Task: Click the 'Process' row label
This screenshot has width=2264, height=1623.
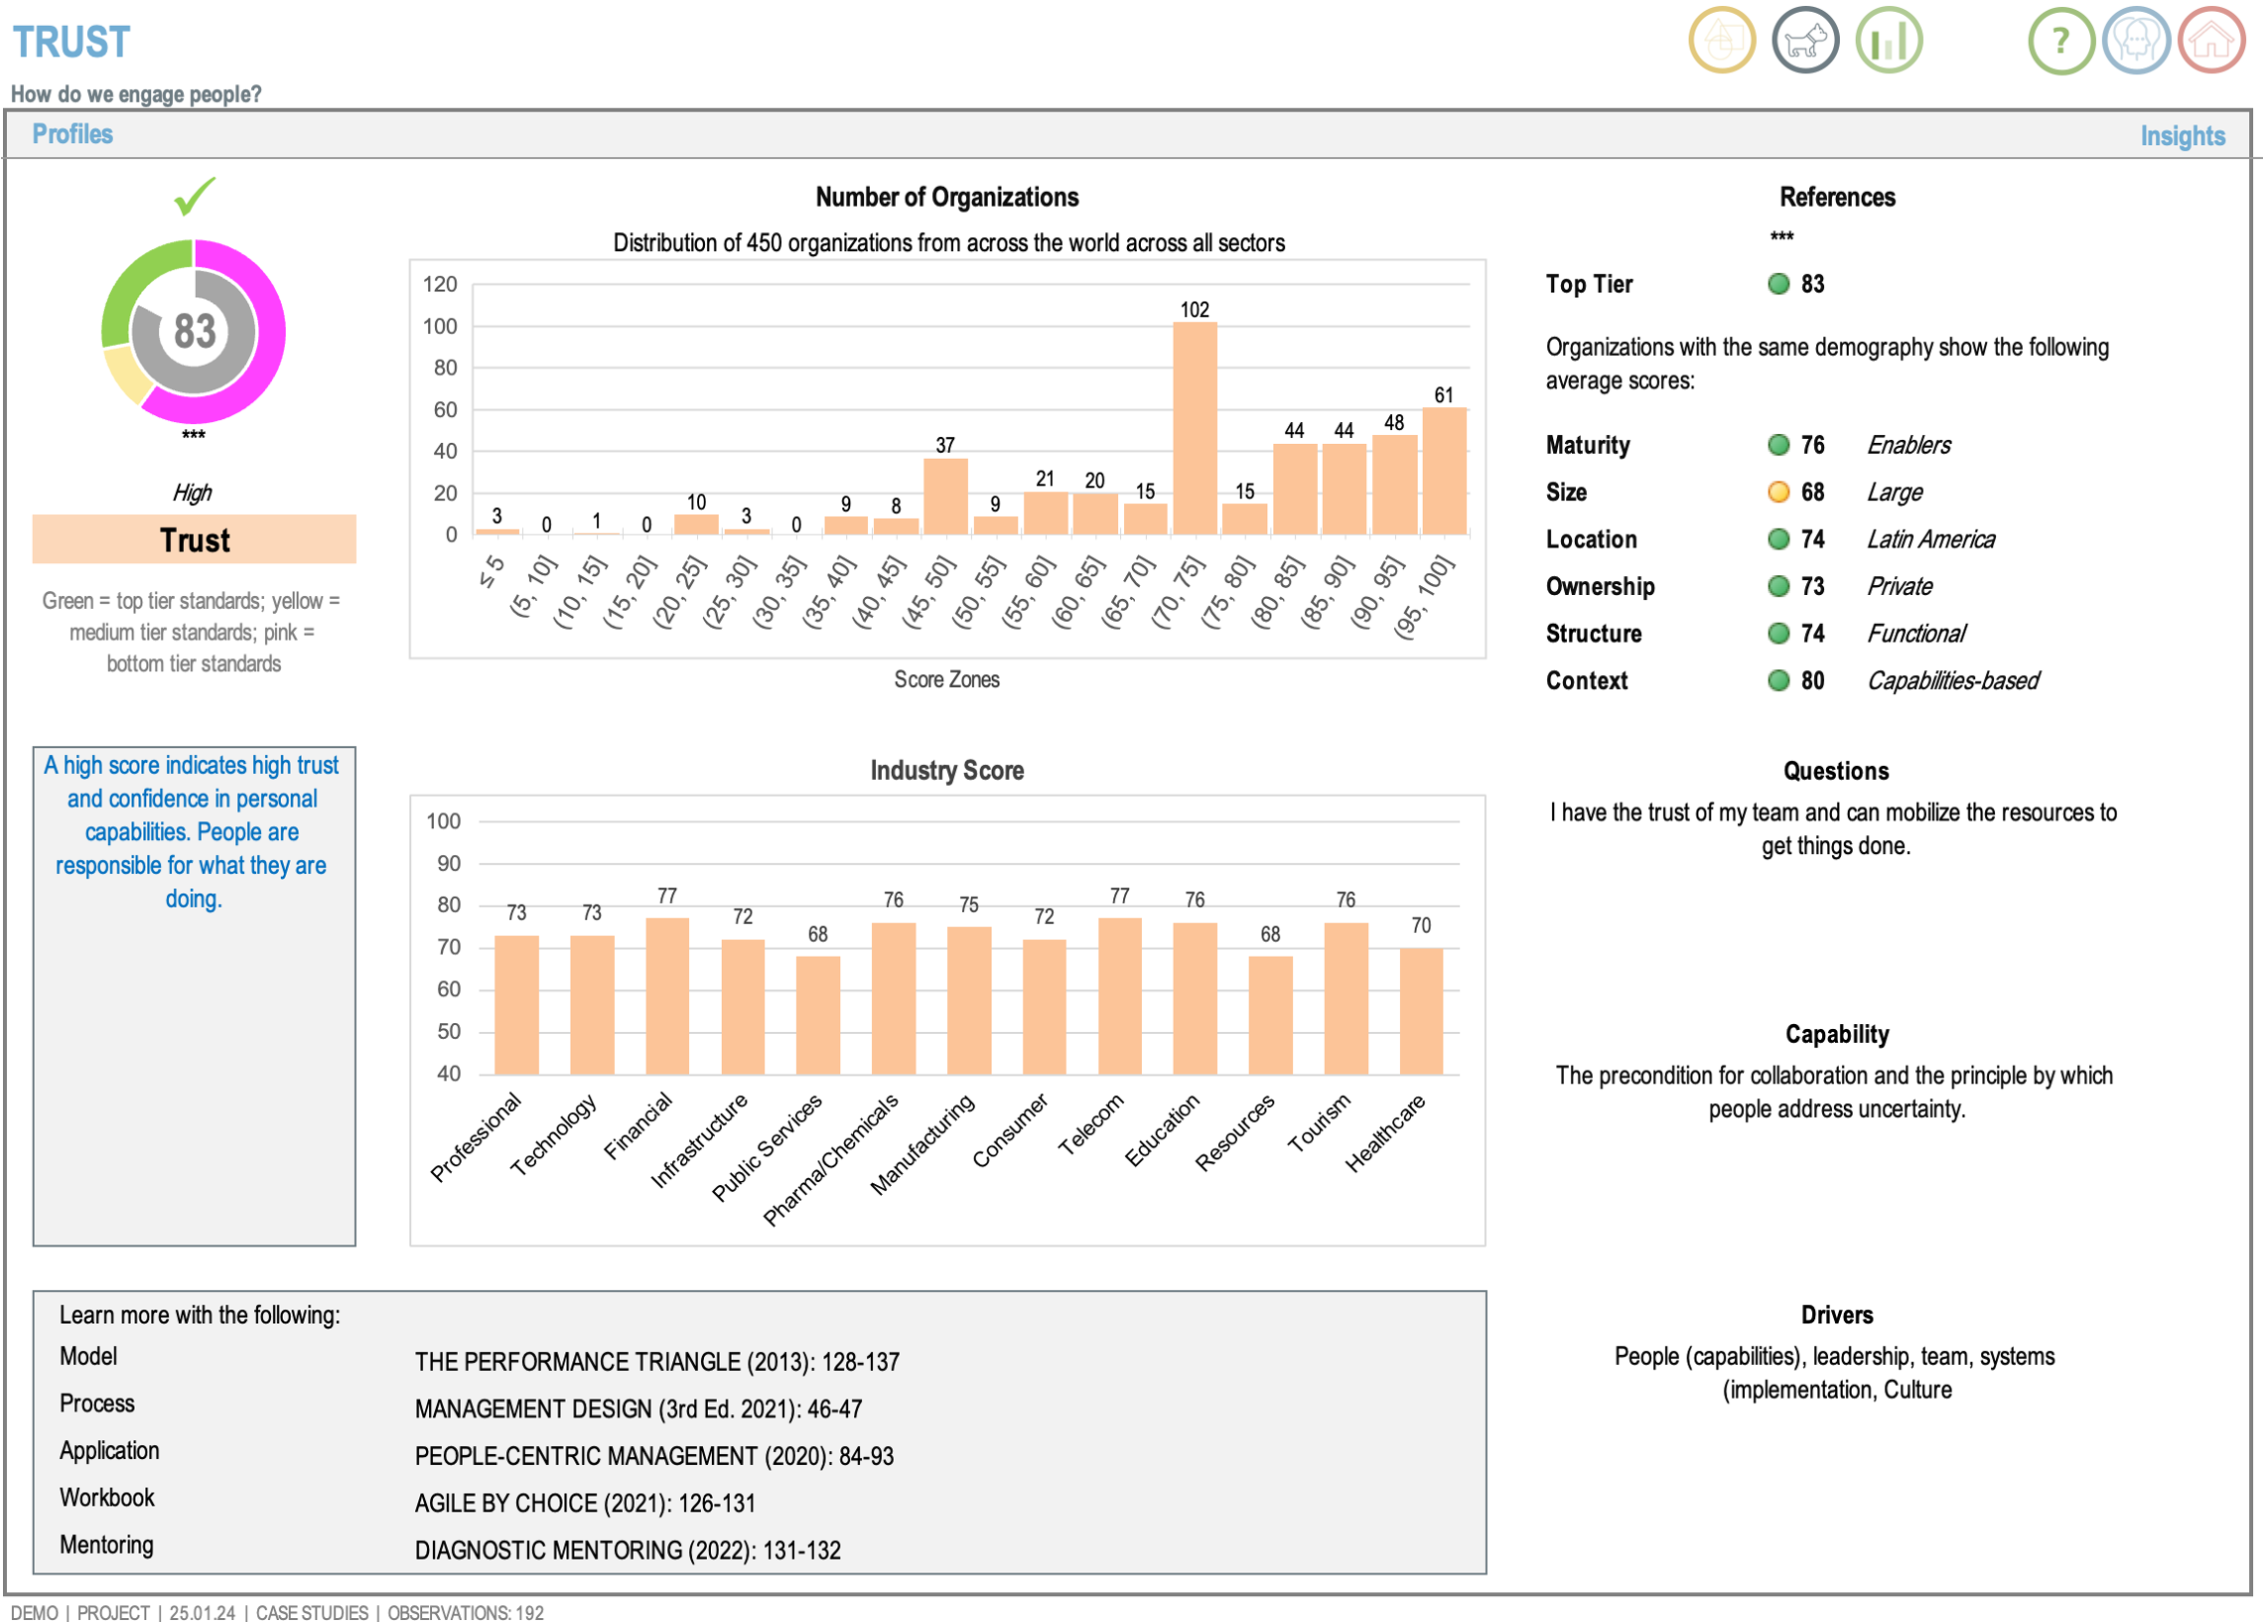Action: [97, 1403]
